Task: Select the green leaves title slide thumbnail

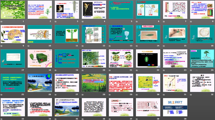Action: coord(13,9)
